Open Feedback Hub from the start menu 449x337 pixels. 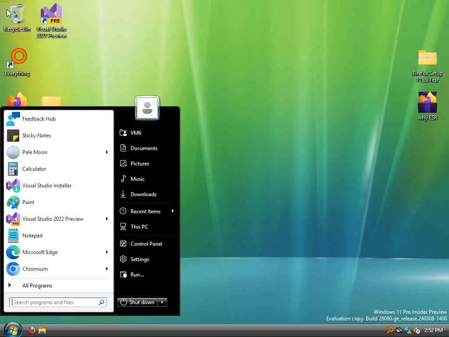coord(59,119)
